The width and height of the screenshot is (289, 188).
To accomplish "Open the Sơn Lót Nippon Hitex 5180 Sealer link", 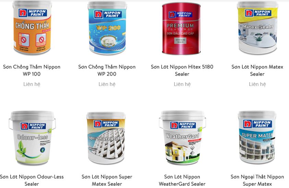I will coord(182,70).
